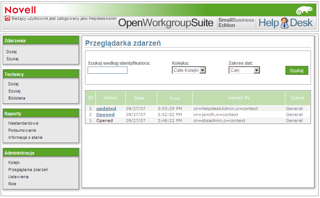Click the Action column header
The image size is (320, 198).
(110, 98)
